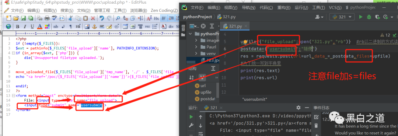Insert anchor tag in EditPlus
This screenshot has height=136, width=398.
tap(94, 27)
